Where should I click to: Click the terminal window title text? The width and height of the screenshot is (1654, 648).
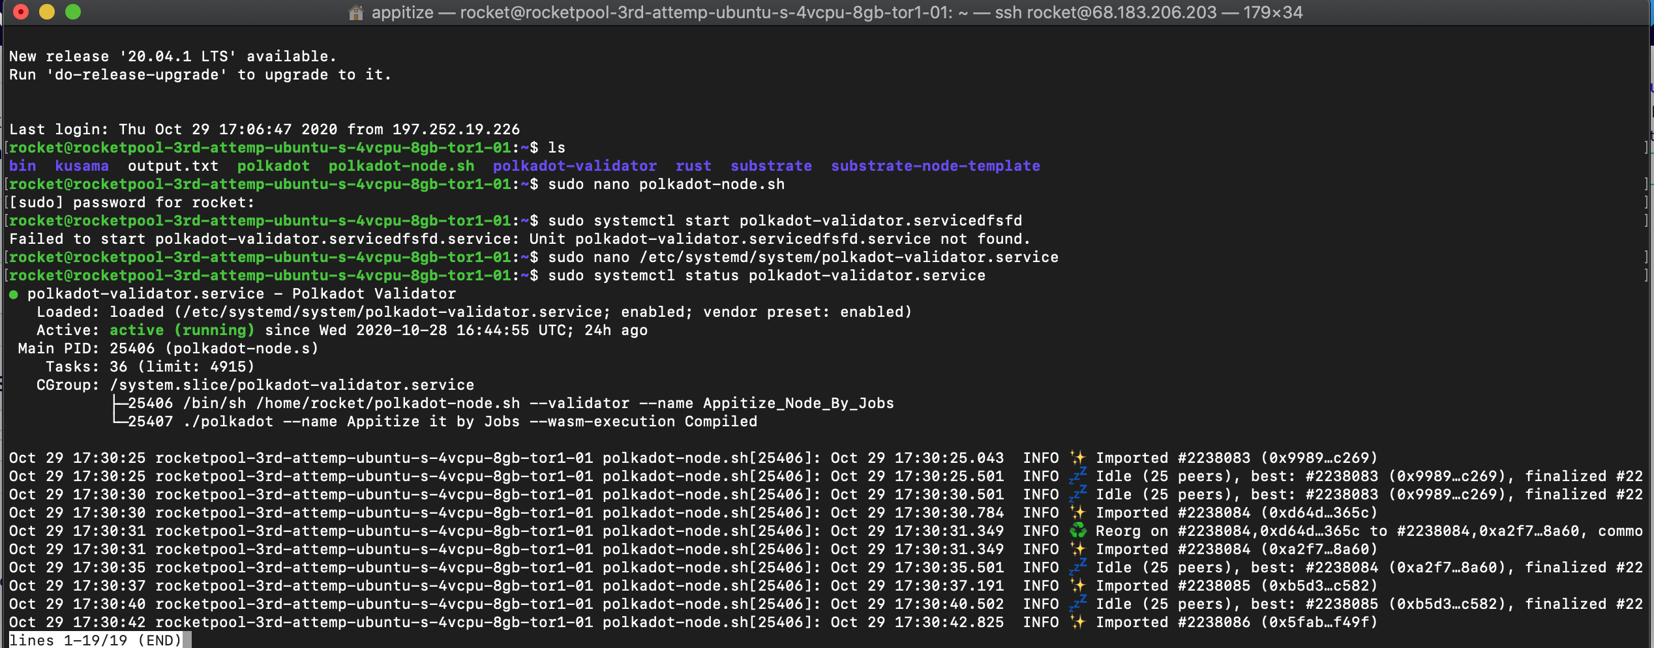(x=837, y=12)
